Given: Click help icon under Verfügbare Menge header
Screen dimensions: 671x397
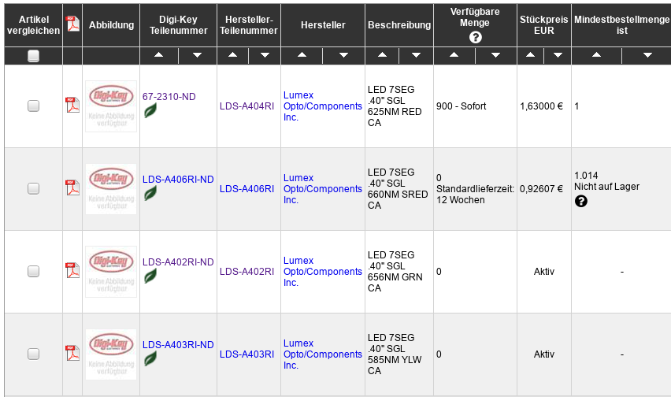Looking at the screenshot, I should point(475,38).
